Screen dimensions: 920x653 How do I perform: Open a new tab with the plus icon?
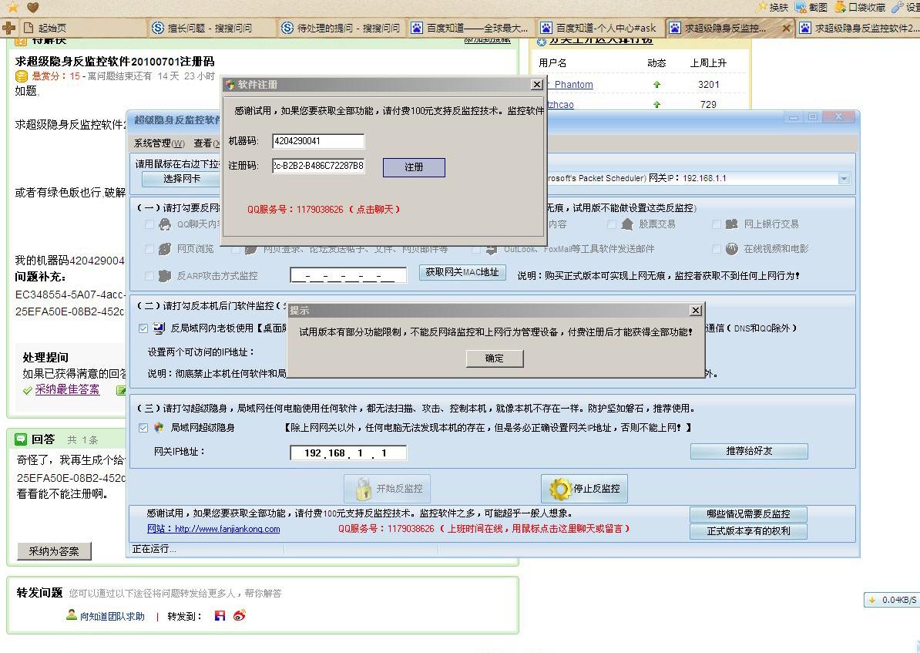[8, 28]
